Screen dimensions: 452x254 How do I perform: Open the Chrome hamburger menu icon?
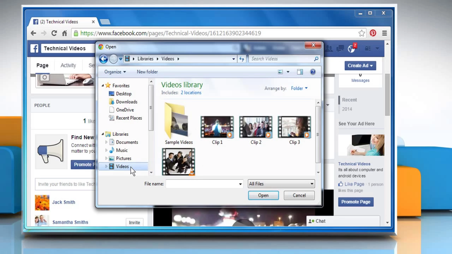click(x=385, y=33)
